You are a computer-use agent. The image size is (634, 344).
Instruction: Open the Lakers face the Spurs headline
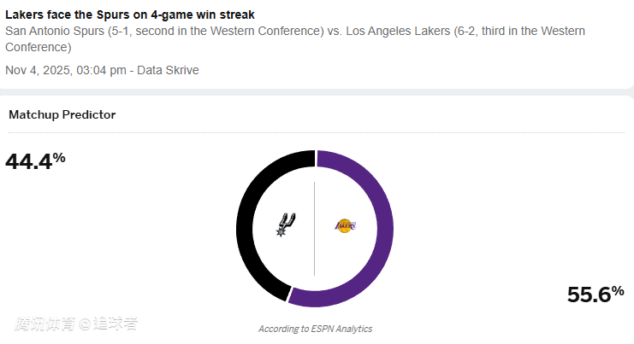click(129, 15)
